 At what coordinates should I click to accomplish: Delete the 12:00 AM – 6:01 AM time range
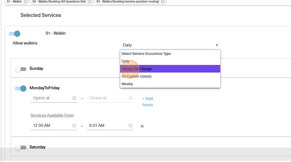point(142,126)
